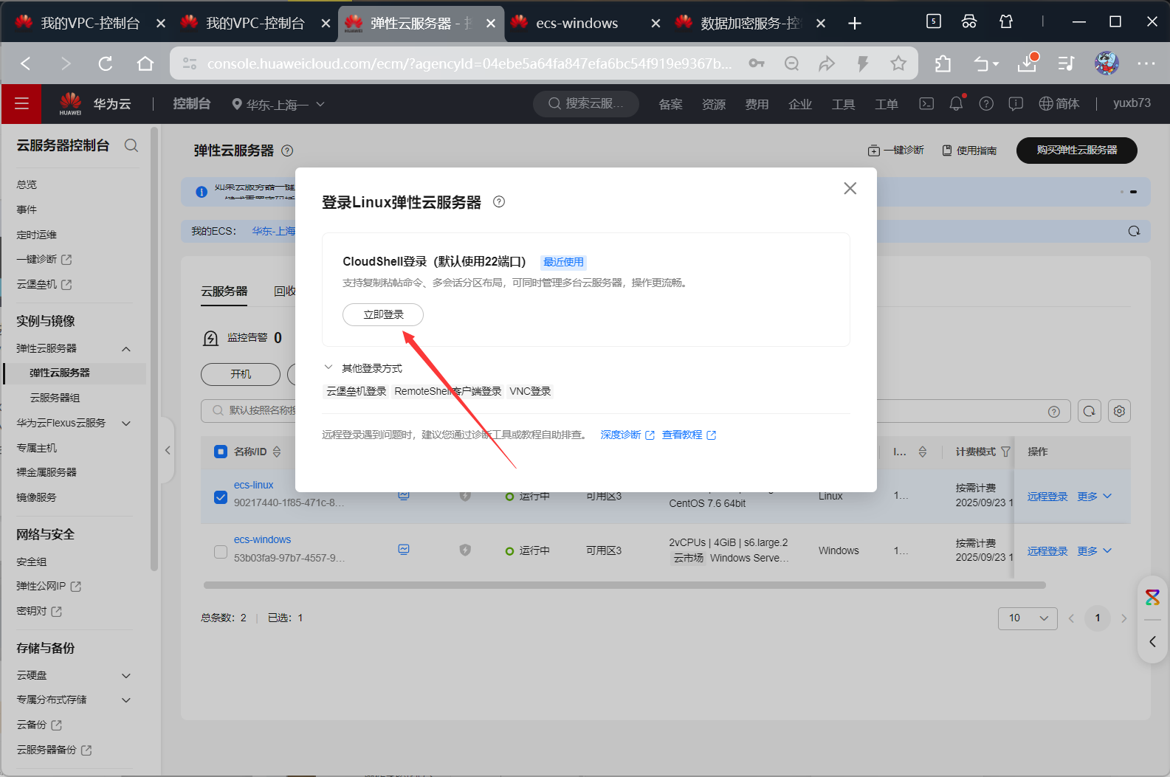Open the 工具 top menu
This screenshot has width=1170, height=777.
point(843,104)
